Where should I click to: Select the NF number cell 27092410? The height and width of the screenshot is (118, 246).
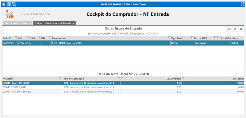[24, 43]
